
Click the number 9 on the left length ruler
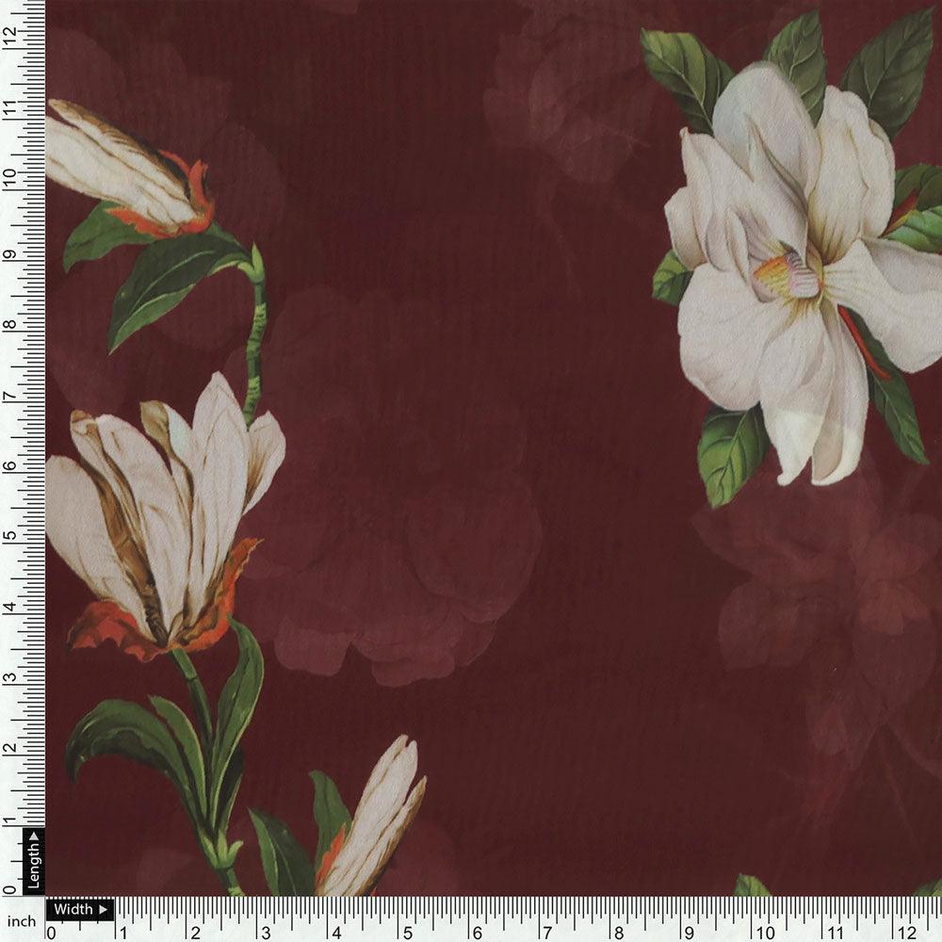click(9, 252)
